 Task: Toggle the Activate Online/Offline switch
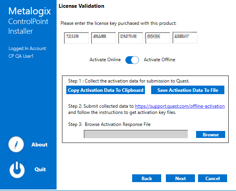pyautogui.click(x=132, y=60)
